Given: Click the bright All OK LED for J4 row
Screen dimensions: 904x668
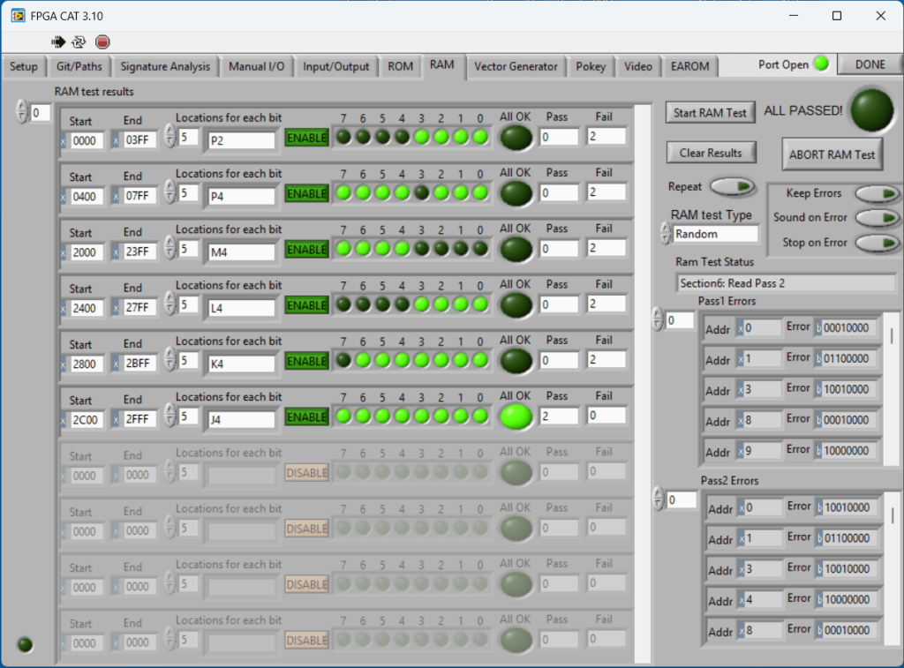Looking at the screenshot, I should pyautogui.click(x=516, y=416).
